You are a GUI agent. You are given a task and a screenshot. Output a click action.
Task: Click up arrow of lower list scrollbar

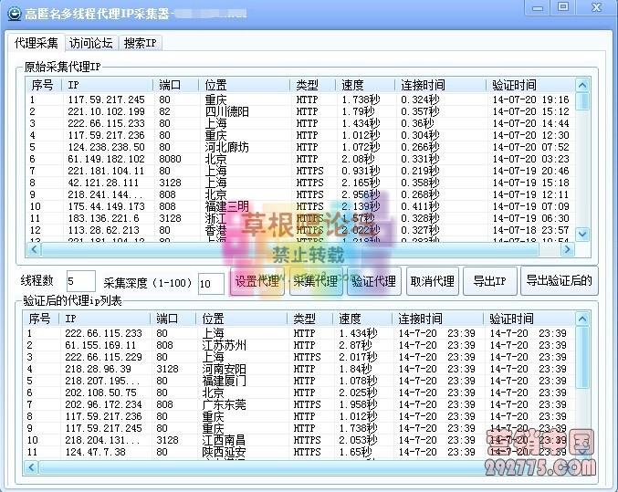pos(582,319)
